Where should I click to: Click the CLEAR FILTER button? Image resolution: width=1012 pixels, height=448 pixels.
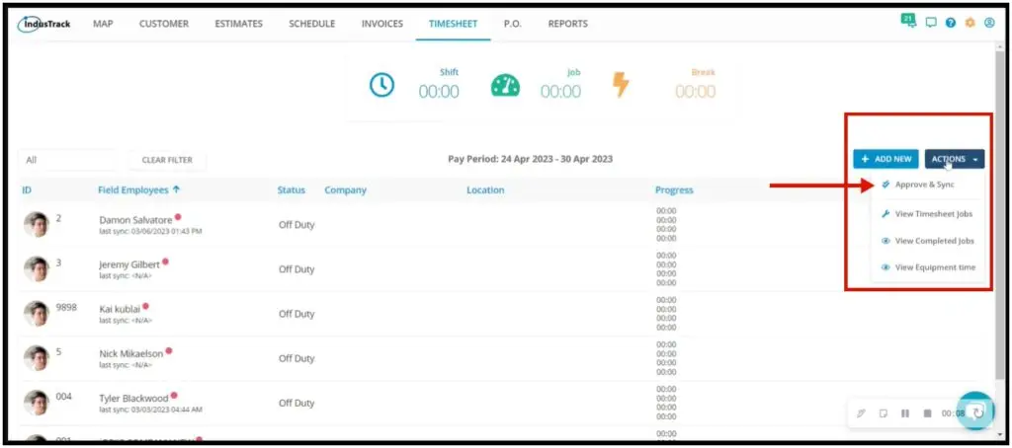coord(167,160)
